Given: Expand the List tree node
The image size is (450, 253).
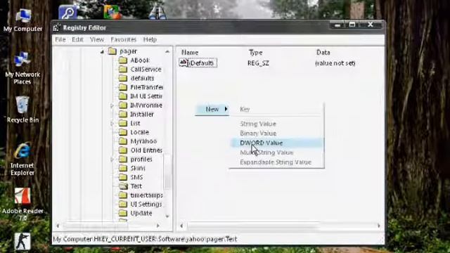Looking at the screenshot, I should 112,124.
